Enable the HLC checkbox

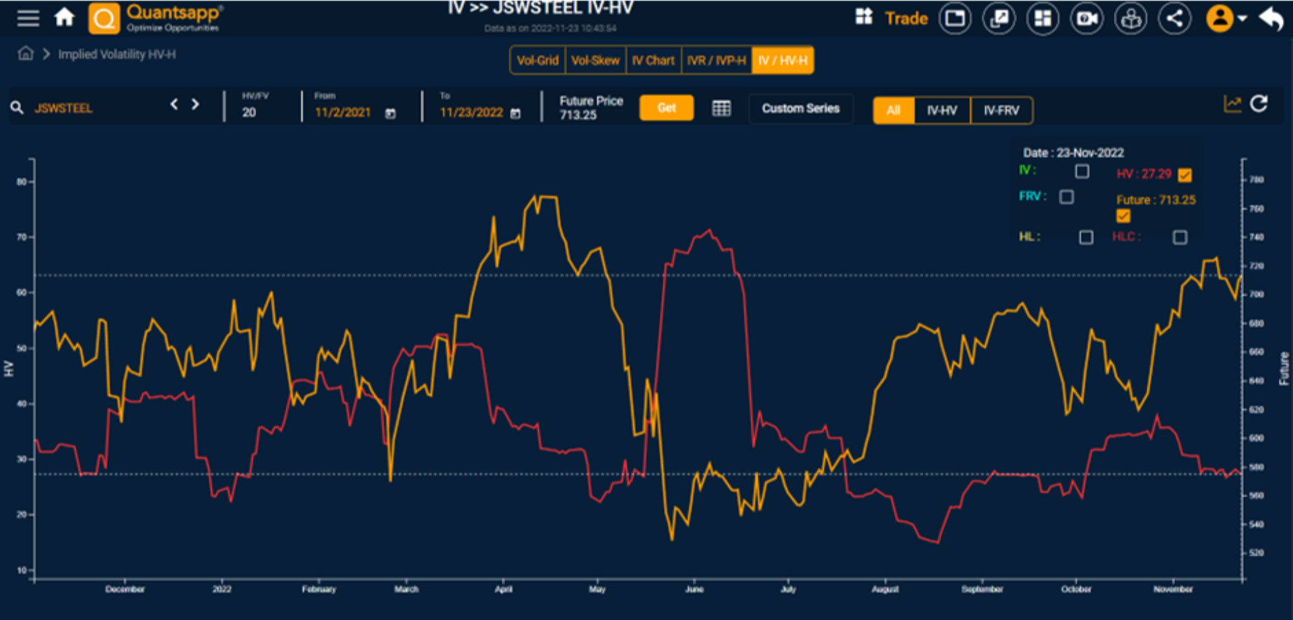1179,237
